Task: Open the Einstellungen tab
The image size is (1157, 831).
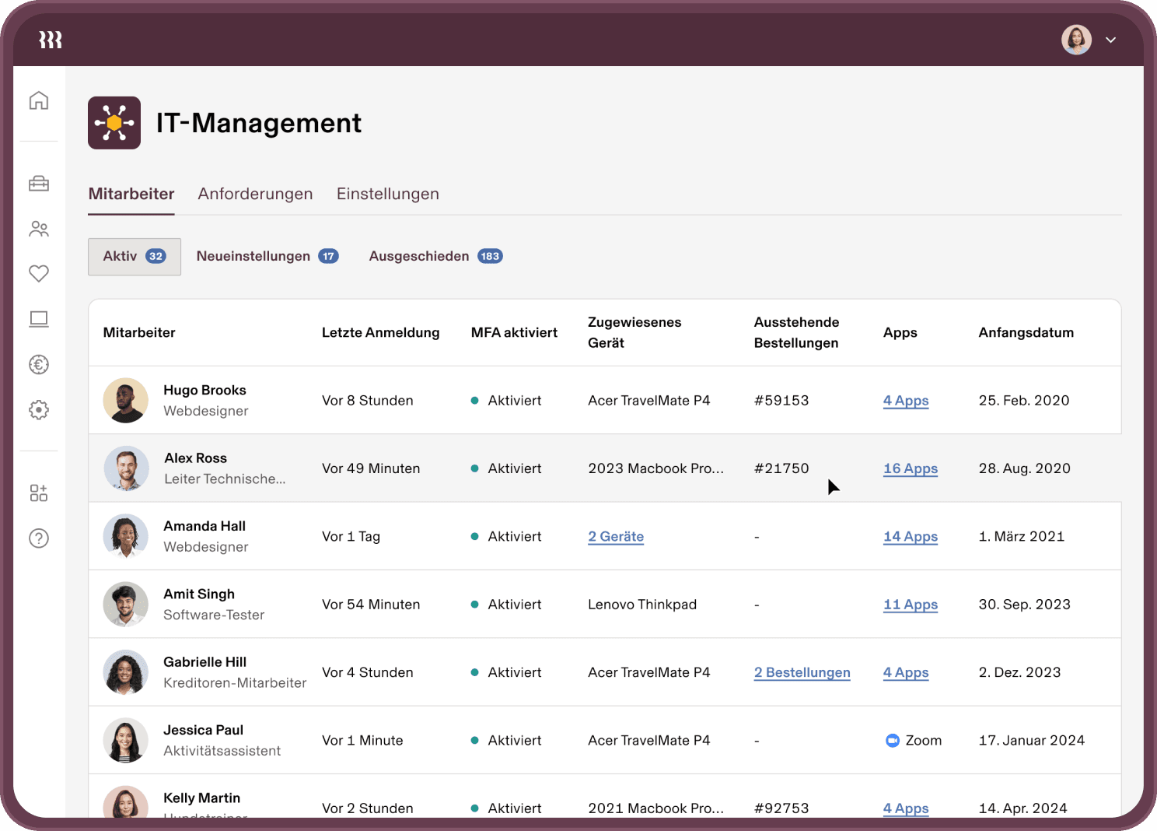Action: pyautogui.click(x=387, y=194)
